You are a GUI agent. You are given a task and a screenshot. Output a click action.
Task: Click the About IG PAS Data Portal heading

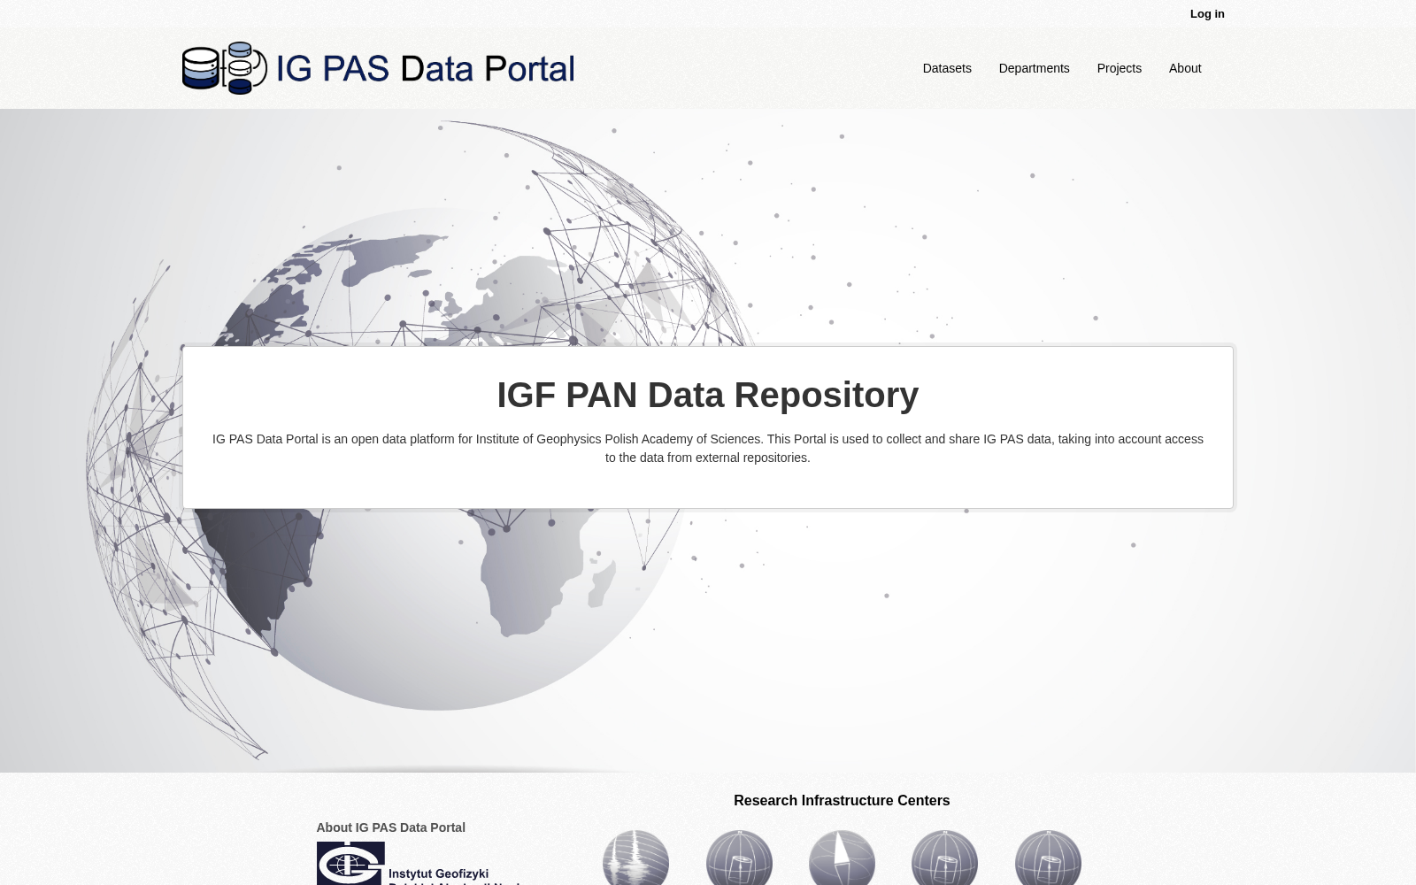390,827
